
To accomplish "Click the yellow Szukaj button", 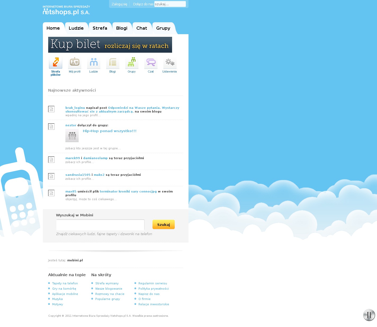I will coord(164,225).
